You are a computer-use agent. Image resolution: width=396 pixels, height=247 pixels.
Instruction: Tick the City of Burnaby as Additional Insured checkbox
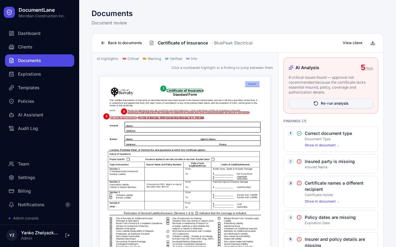[111, 218]
